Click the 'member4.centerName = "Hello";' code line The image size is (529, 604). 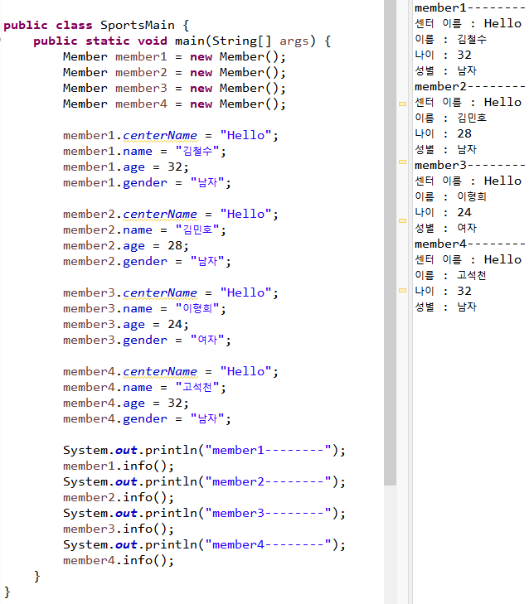171,372
